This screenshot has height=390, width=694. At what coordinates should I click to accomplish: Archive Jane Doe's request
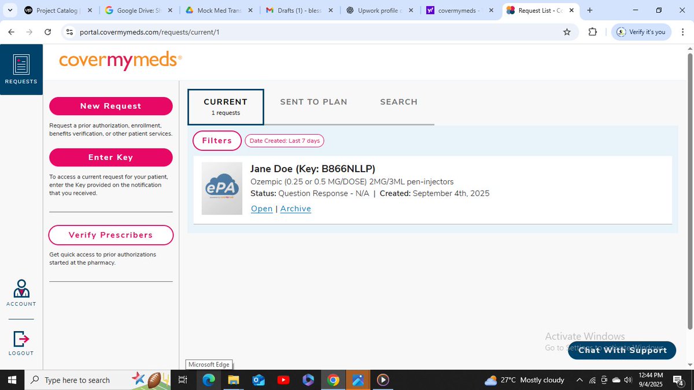click(296, 209)
